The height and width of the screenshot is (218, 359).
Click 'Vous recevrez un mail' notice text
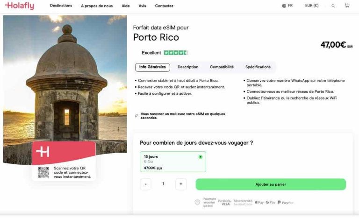click(183, 116)
